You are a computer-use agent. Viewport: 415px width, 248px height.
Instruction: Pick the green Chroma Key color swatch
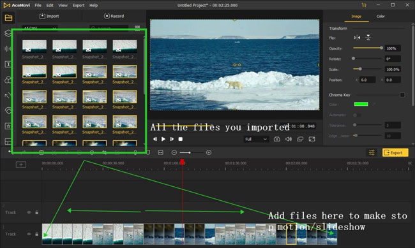coord(361,104)
